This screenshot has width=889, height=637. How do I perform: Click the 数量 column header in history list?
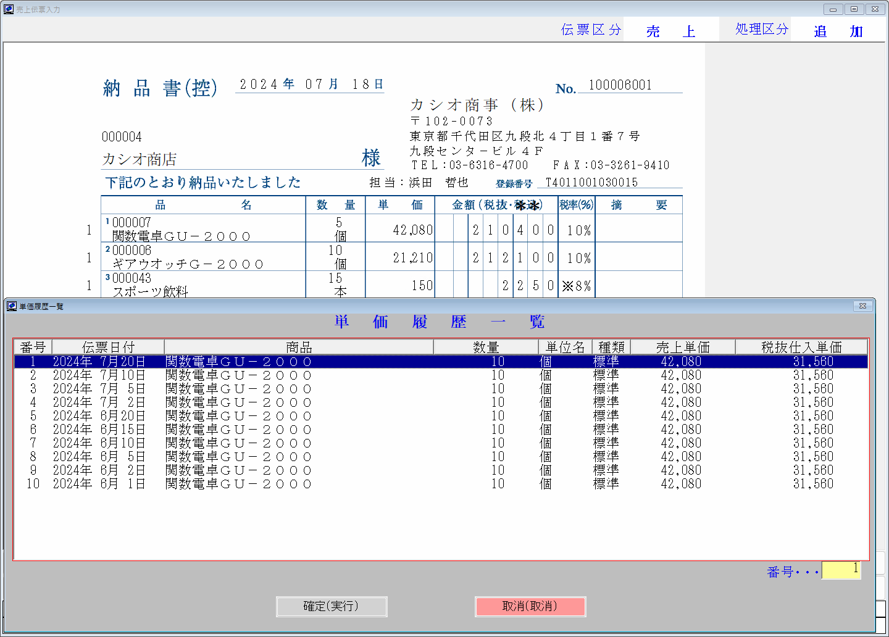(x=485, y=347)
